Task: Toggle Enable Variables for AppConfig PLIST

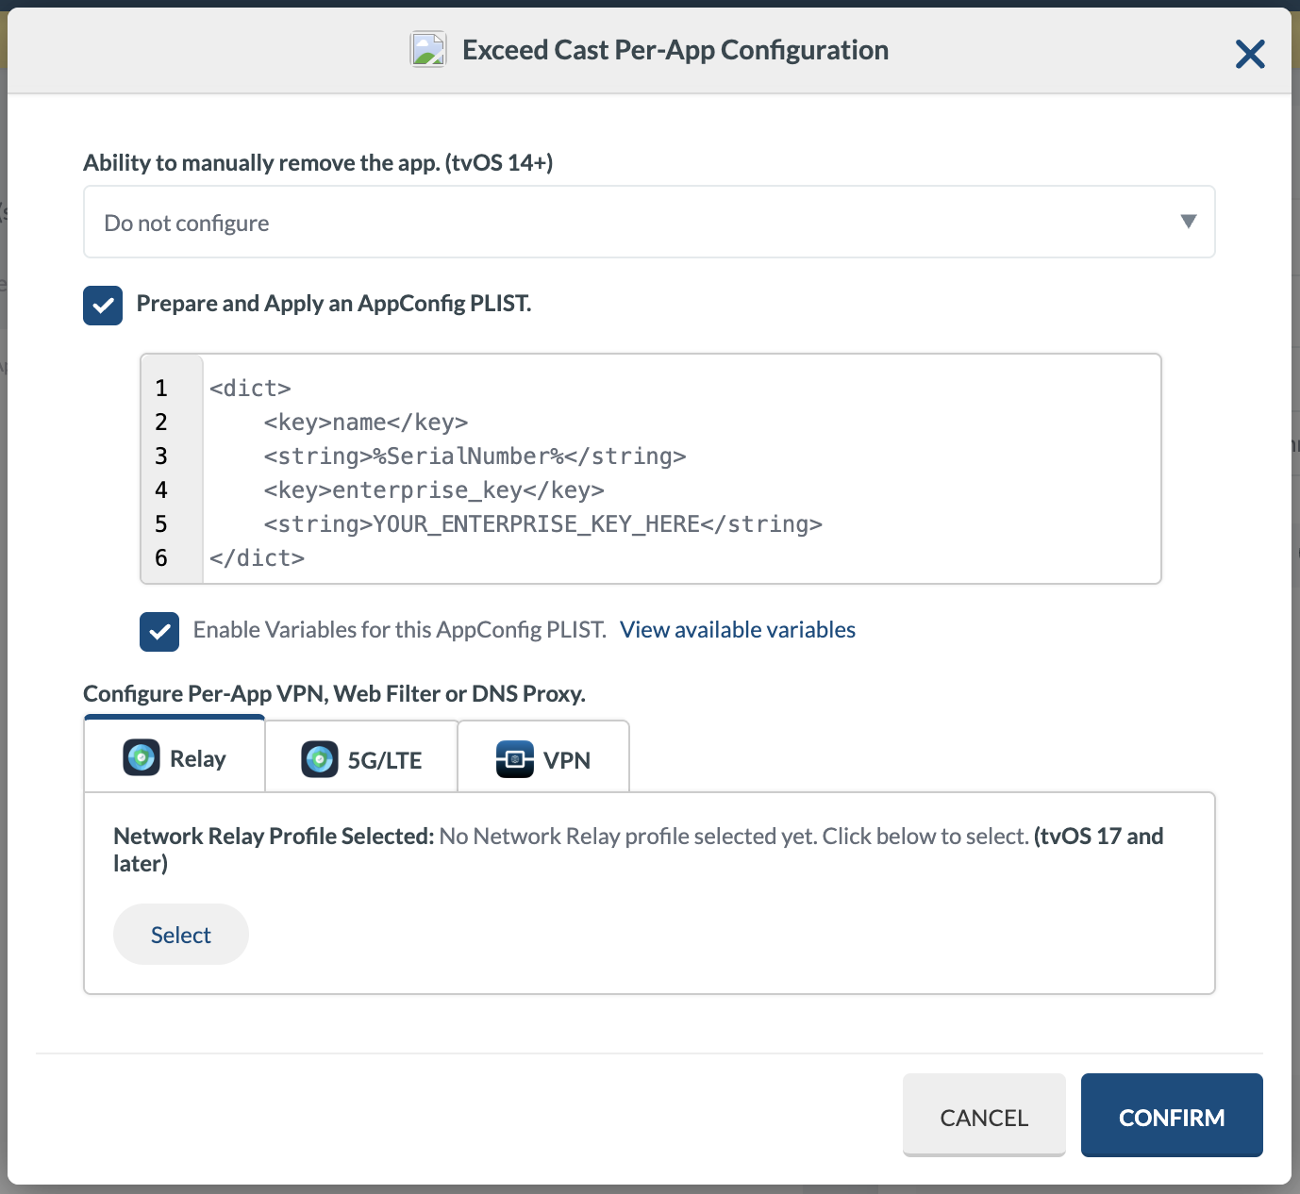Action: tap(159, 632)
